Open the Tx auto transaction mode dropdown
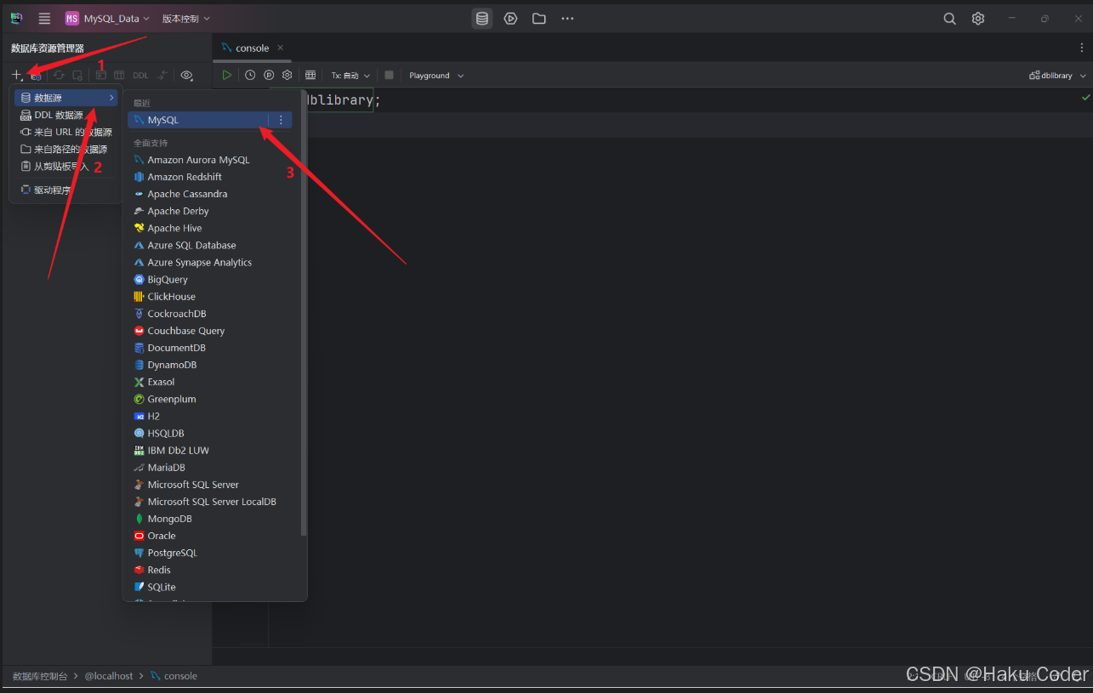This screenshot has height=693, width=1093. tap(350, 76)
